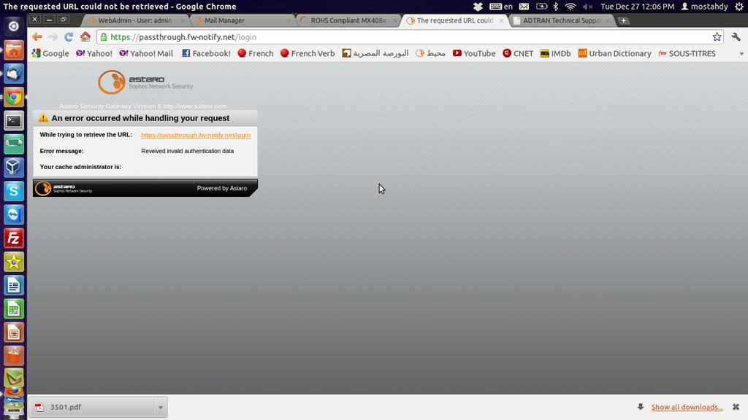This screenshot has width=748, height=420.
Task: Bookmark this page with the star icon
Action: click(717, 36)
